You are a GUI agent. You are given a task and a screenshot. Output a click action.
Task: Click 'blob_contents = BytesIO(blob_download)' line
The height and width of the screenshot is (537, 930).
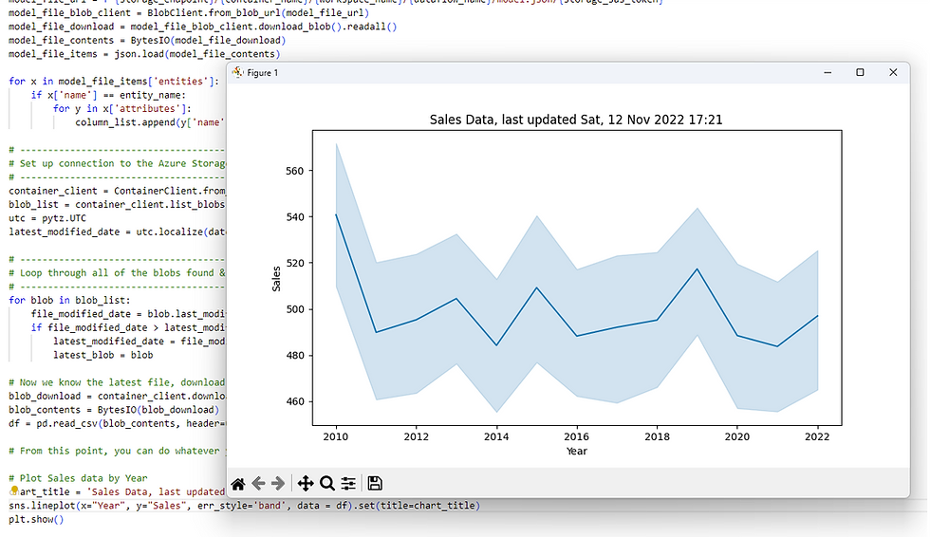(x=114, y=410)
